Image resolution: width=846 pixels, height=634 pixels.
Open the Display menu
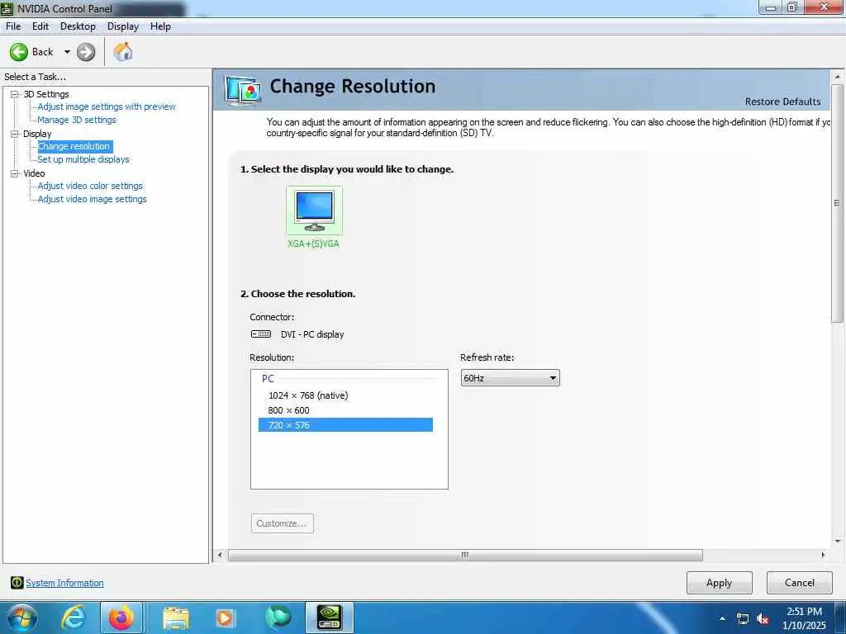coord(123,26)
